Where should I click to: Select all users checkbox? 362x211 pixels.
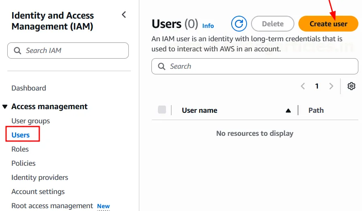pyautogui.click(x=162, y=110)
